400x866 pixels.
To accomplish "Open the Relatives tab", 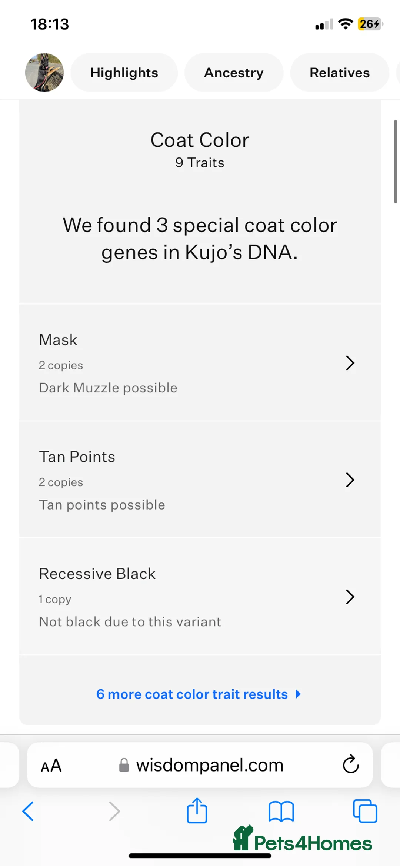I will point(339,73).
